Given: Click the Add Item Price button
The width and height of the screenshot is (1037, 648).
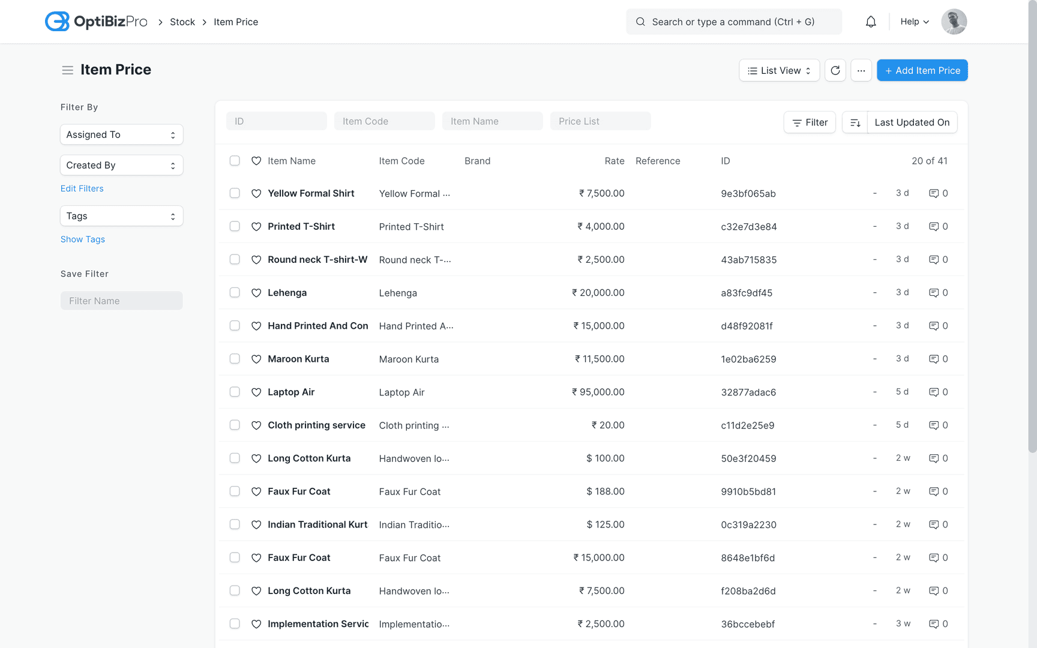Looking at the screenshot, I should pos(922,70).
